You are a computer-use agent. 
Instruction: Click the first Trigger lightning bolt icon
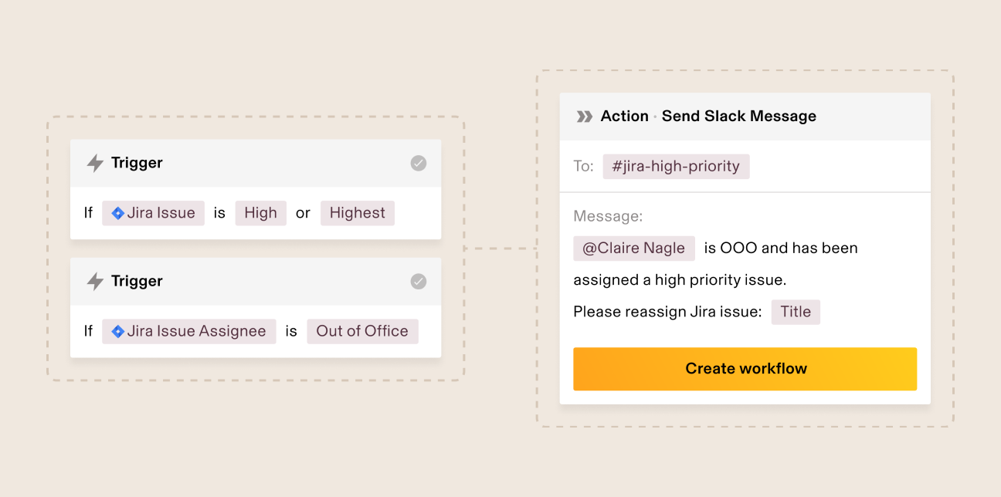(95, 164)
